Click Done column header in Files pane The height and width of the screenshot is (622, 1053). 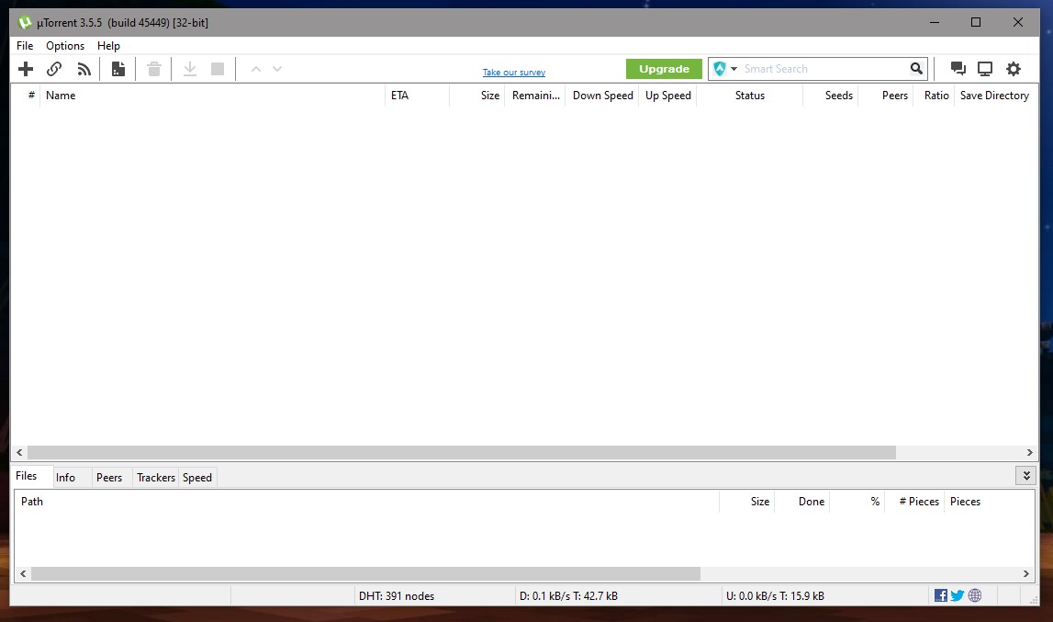pos(801,502)
